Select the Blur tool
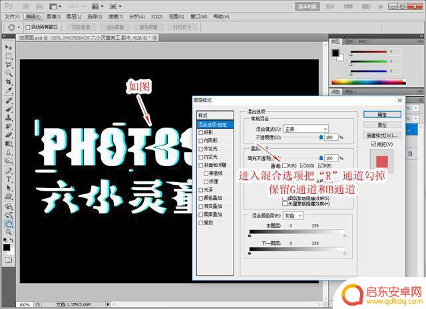Image resolution: width=426 pixels, height=309 pixels. point(9,152)
